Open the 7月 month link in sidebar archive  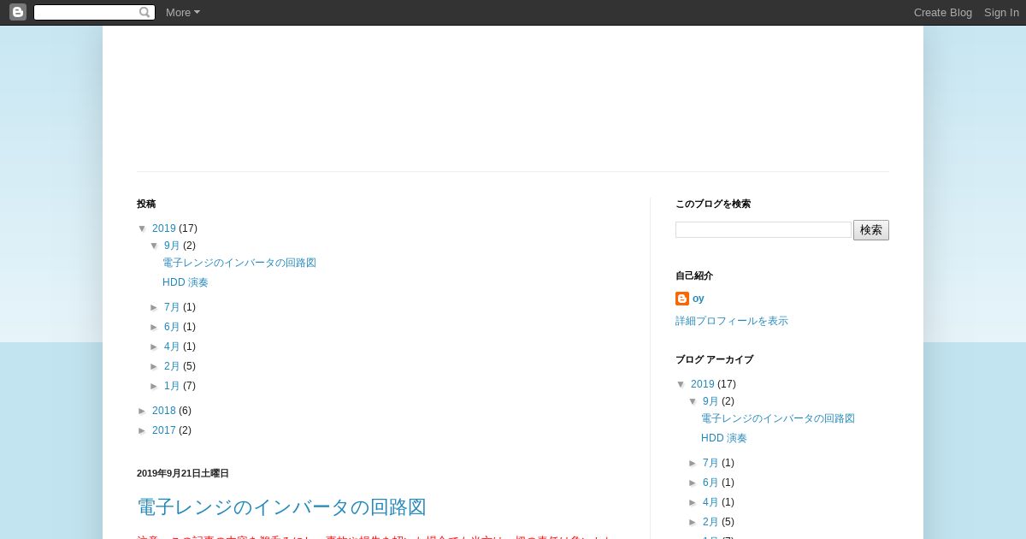point(711,463)
